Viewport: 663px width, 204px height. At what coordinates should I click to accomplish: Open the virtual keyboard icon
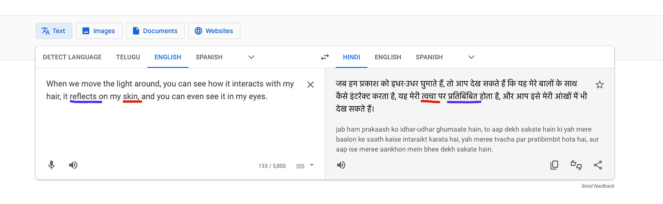click(x=300, y=166)
